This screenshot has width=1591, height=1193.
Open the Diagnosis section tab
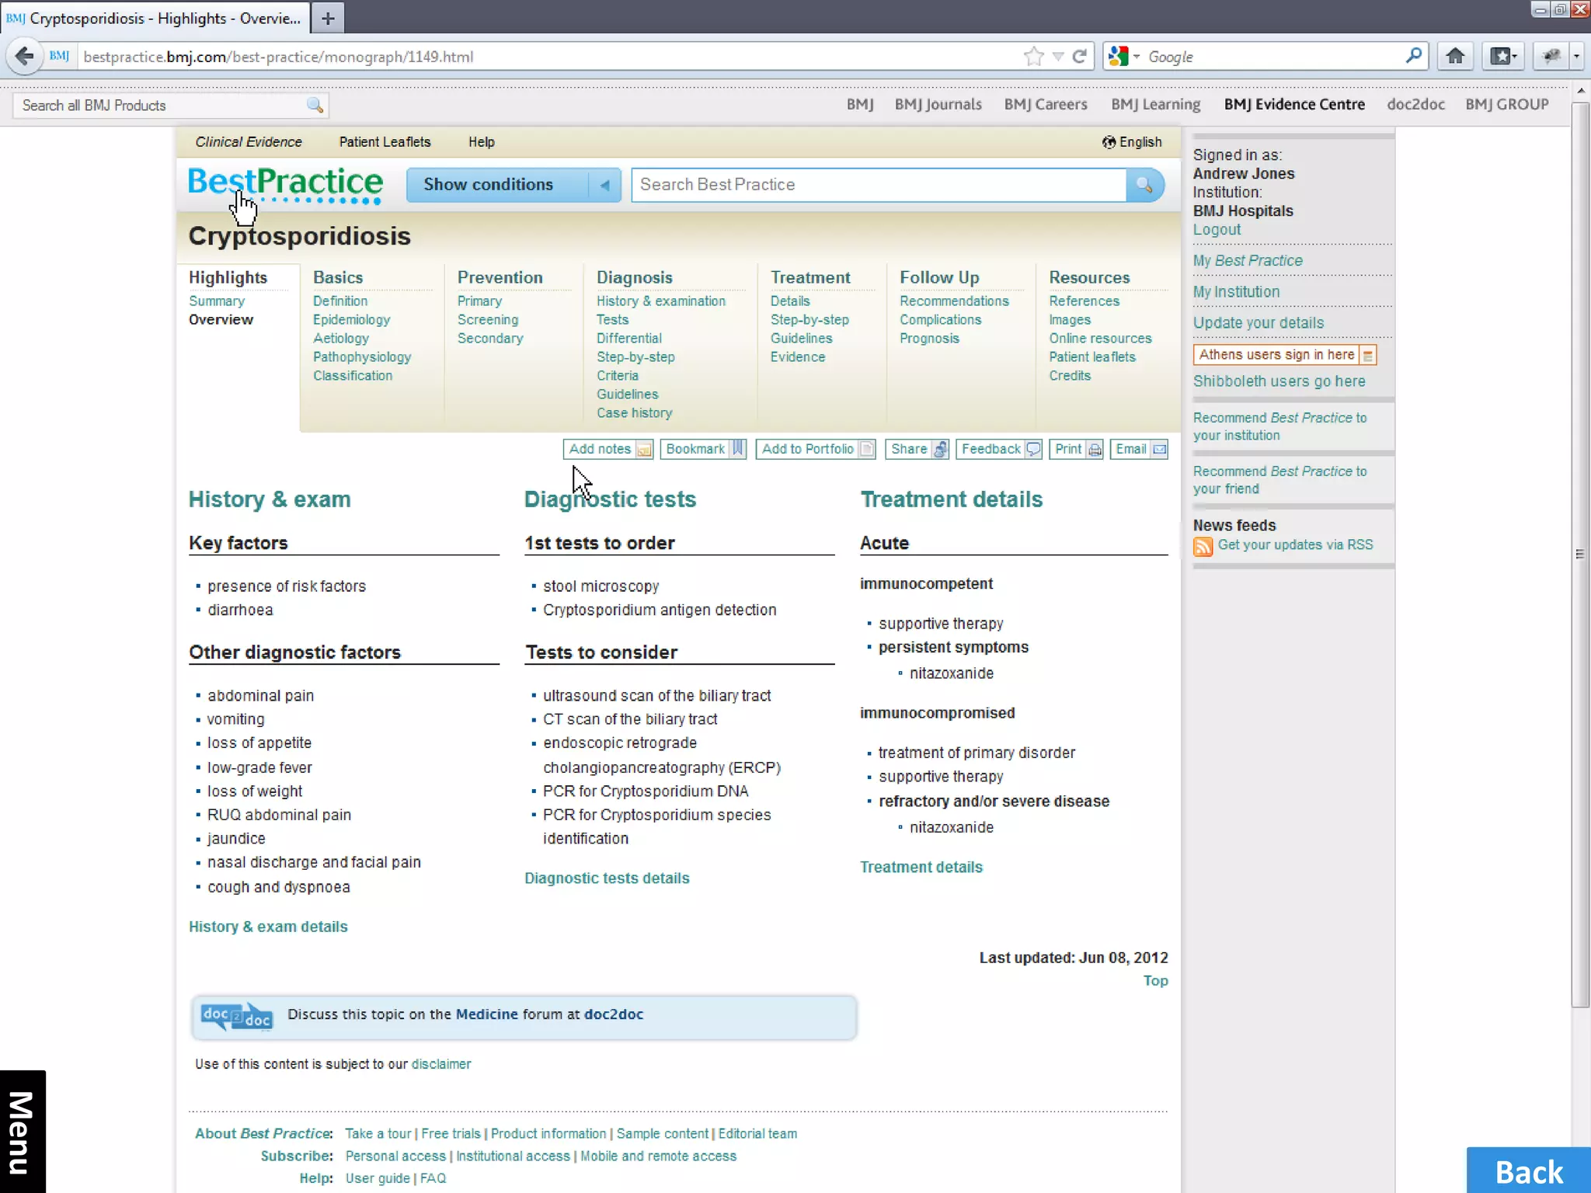(x=634, y=277)
